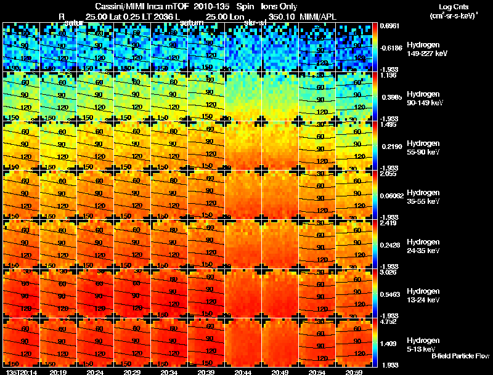Click the 20:34 time axis label
This screenshot has width=493, height=375.
point(169,371)
